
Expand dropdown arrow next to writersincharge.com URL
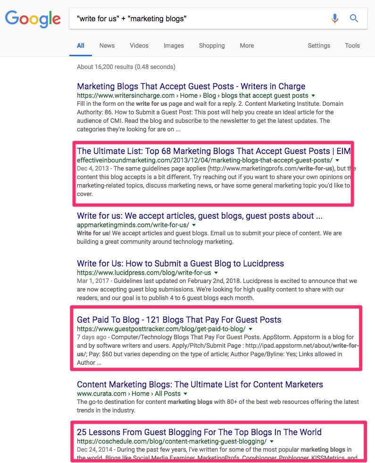tap(313, 95)
